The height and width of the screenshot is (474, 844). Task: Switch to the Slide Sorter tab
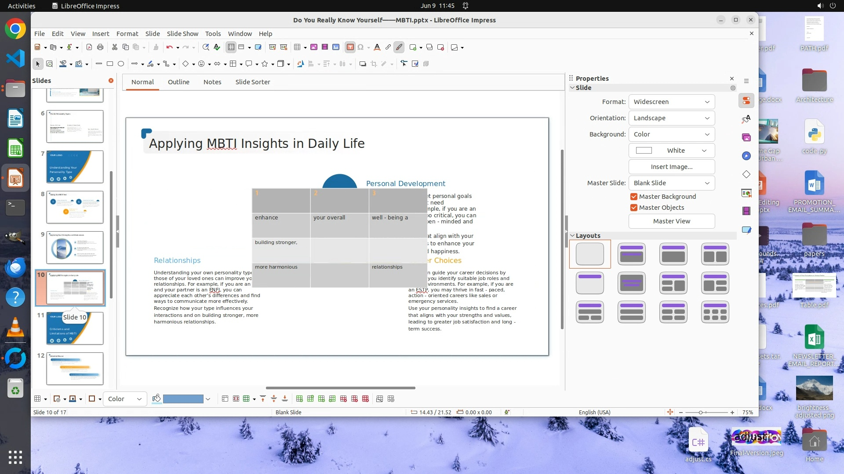click(x=252, y=82)
